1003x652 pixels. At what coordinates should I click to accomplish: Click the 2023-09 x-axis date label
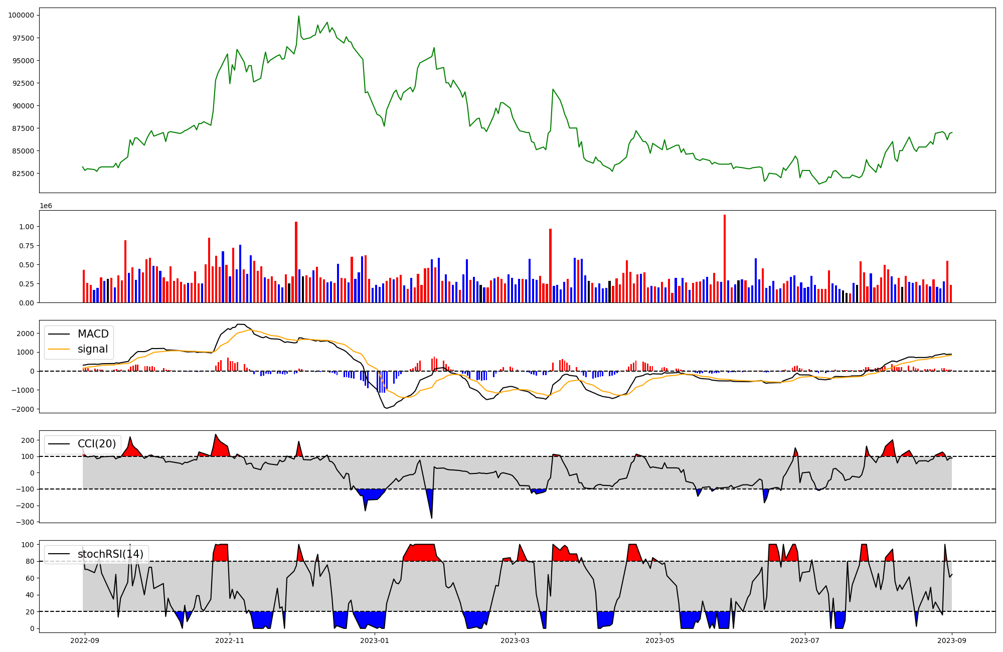[952, 640]
